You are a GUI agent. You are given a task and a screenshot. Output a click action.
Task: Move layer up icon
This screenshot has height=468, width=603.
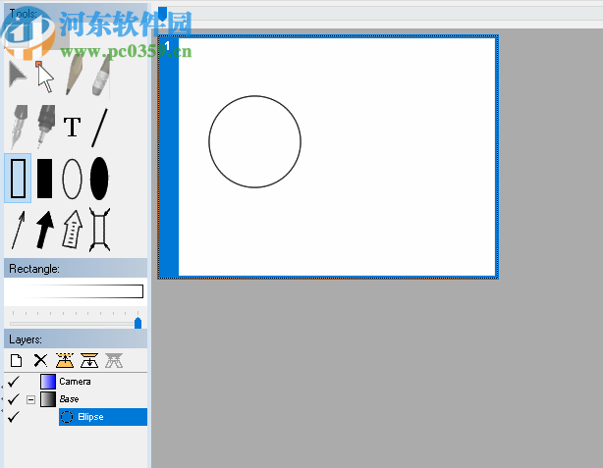(x=65, y=360)
